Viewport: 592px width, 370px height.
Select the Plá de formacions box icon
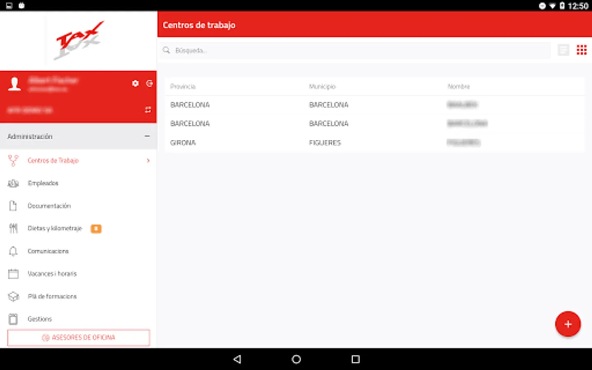[x=13, y=296]
